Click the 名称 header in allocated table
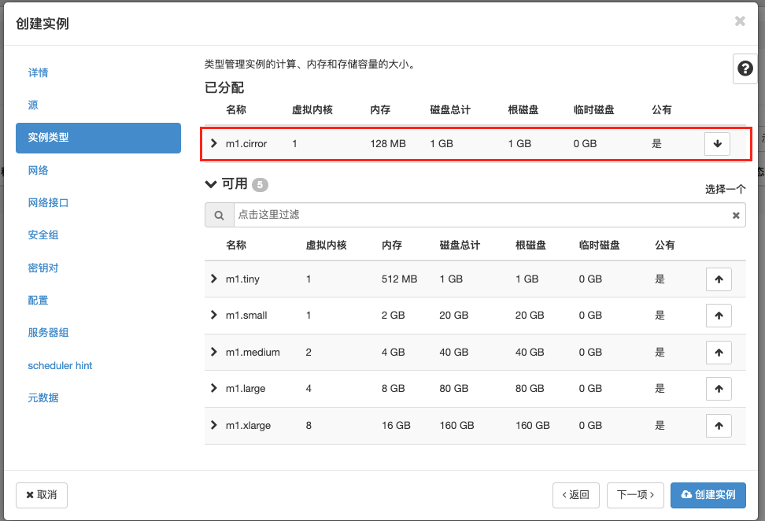 (236, 109)
